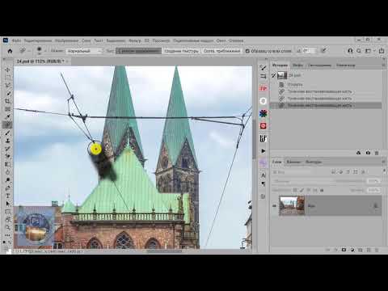Click the Home icon in options bar
This screenshot has height=291, width=388.
10,51
